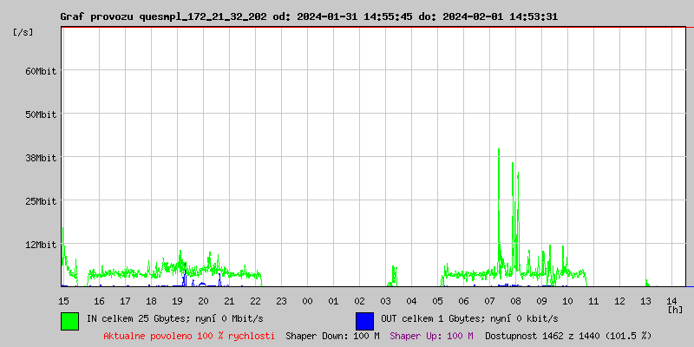Screen dimensions: 694x347
Task: Click the 00 hour label on x-axis
Action: click(x=307, y=301)
